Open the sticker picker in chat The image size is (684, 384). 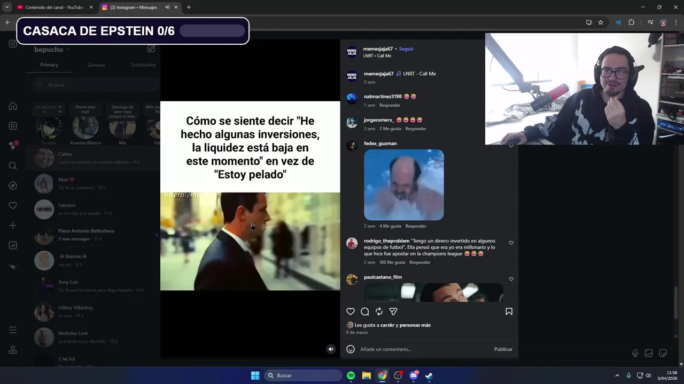click(x=663, y=353)
